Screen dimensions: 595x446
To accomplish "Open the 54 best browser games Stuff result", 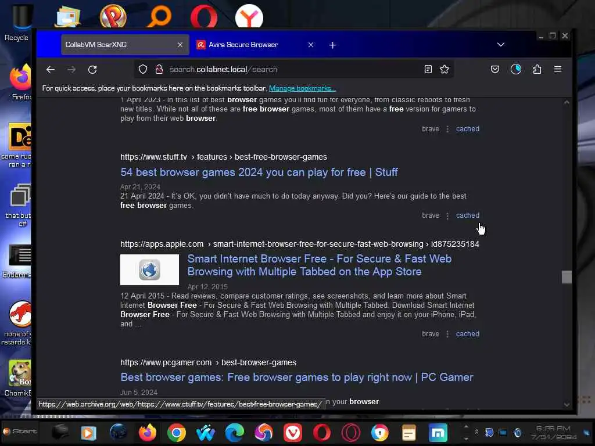I will 259,172.
